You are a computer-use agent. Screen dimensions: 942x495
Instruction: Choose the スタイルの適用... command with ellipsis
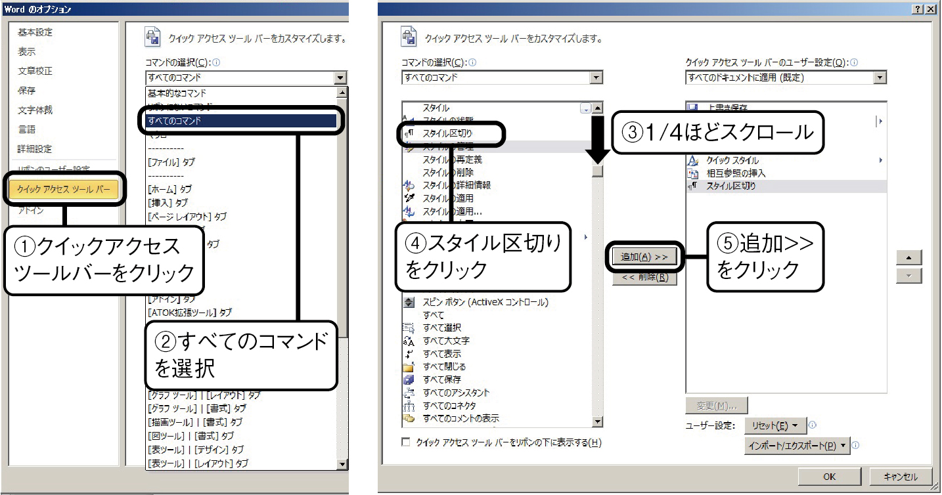coord(453,211)
